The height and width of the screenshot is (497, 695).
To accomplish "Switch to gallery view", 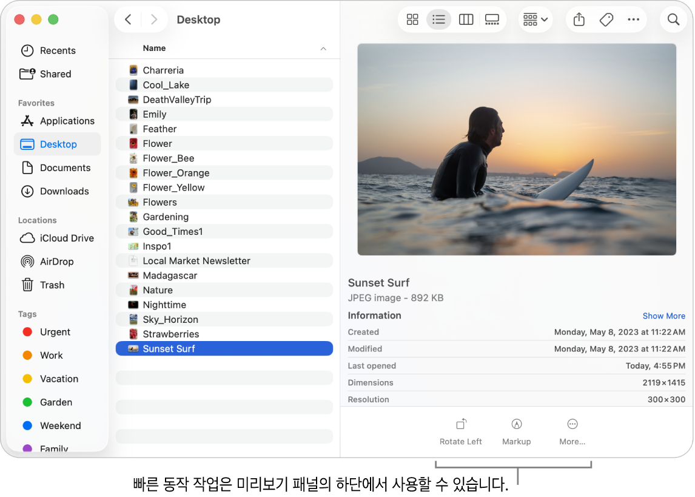I will (x=492, y=20).
